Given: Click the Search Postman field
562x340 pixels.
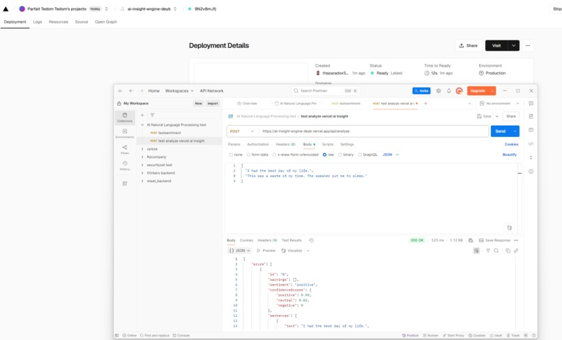Looking at the screenshot, I should point(326,91).
